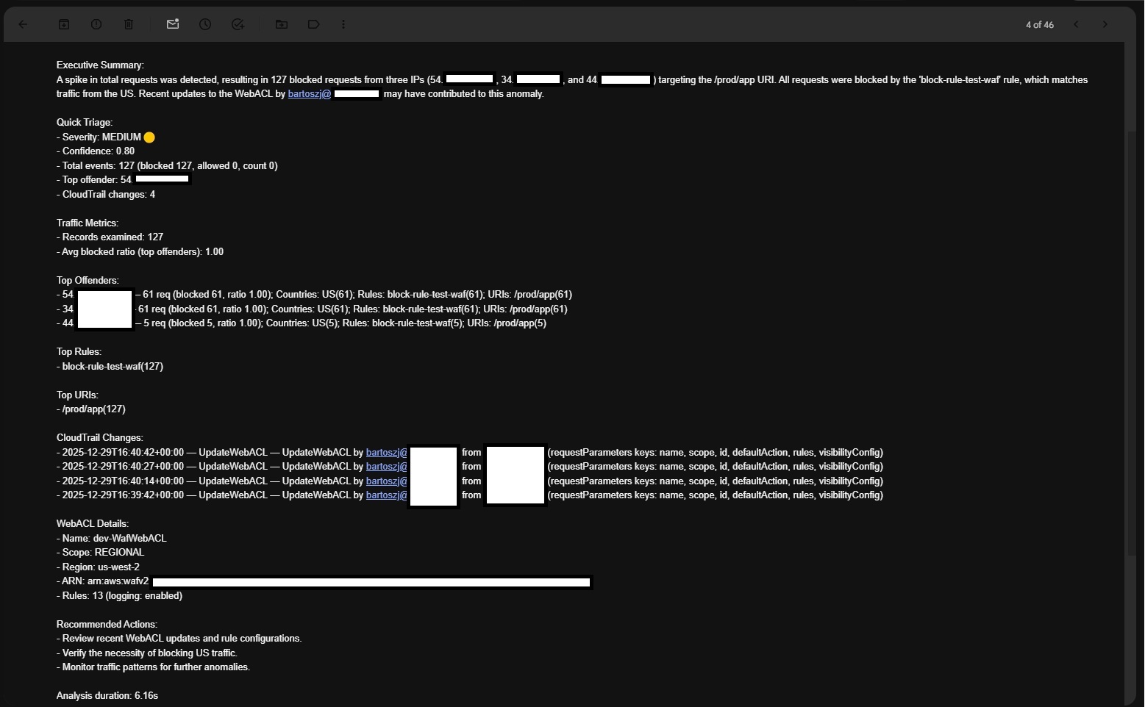Viewport: 1145px width, 707px height.
Task: Mark this email as unread
Action: tap(173, 24)
